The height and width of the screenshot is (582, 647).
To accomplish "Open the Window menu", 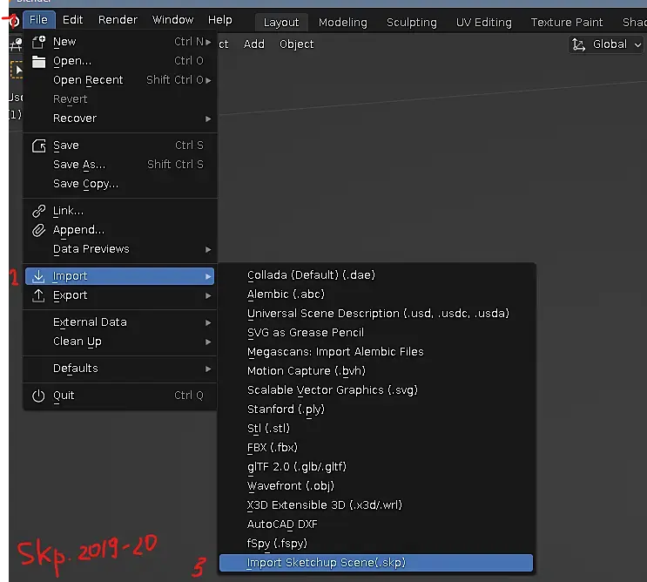I will [x=172, y=20].
